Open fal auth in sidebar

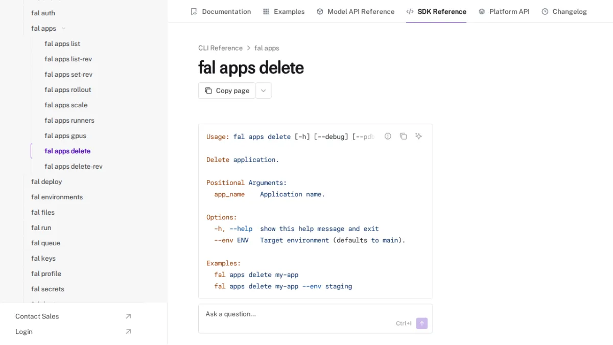click(43, 13)
